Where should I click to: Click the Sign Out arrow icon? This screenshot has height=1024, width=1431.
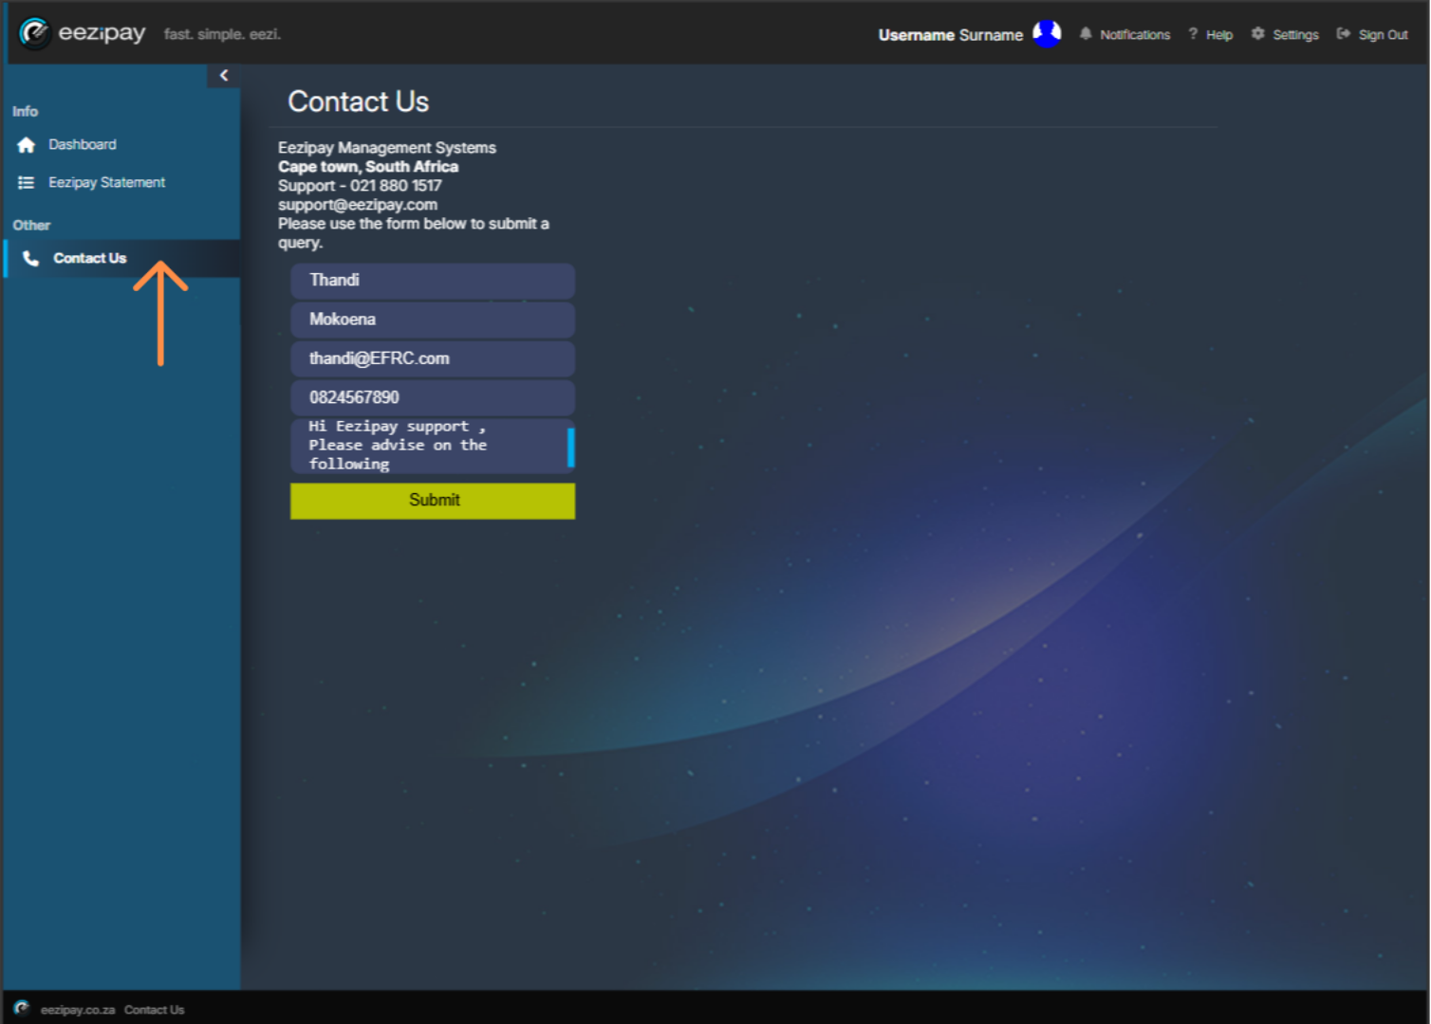pyautogui.click(x=1344, y=34)
